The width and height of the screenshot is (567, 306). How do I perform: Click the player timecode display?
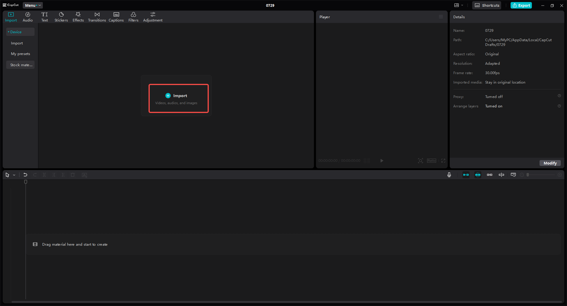(x=339, y=161)
